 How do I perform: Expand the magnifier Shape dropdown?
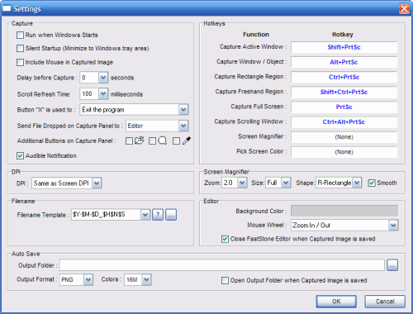tap(357, 183)
